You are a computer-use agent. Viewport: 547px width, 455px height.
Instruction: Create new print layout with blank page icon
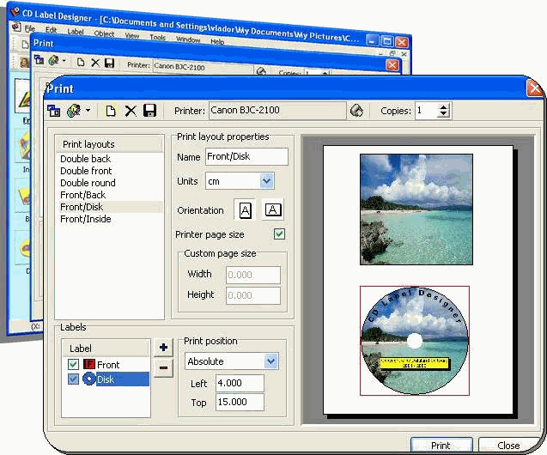[x=111, y=112]
